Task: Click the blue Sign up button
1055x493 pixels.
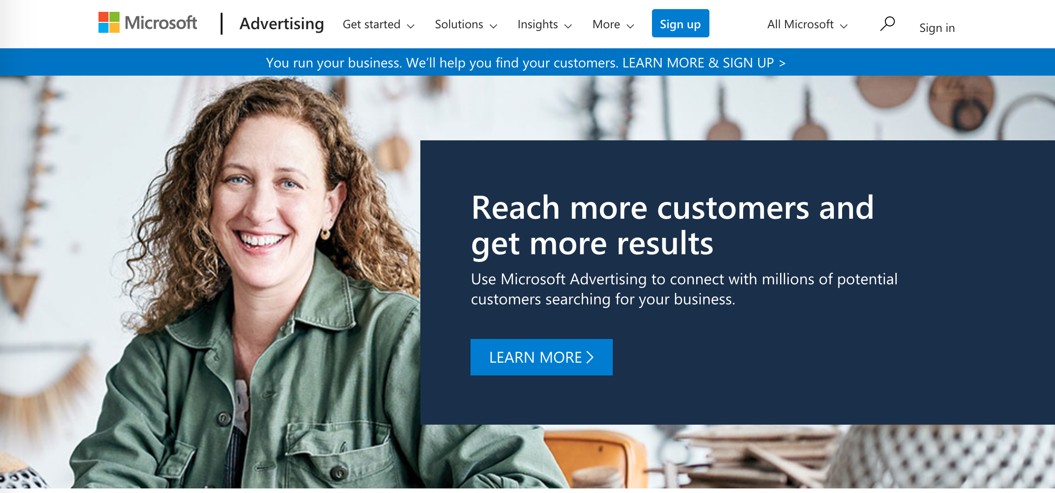Action: pos(680,24)
